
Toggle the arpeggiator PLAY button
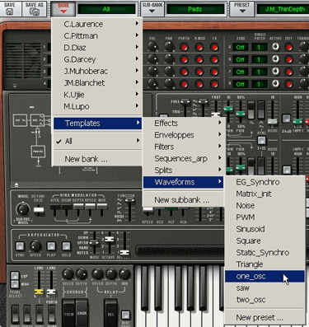51,246
